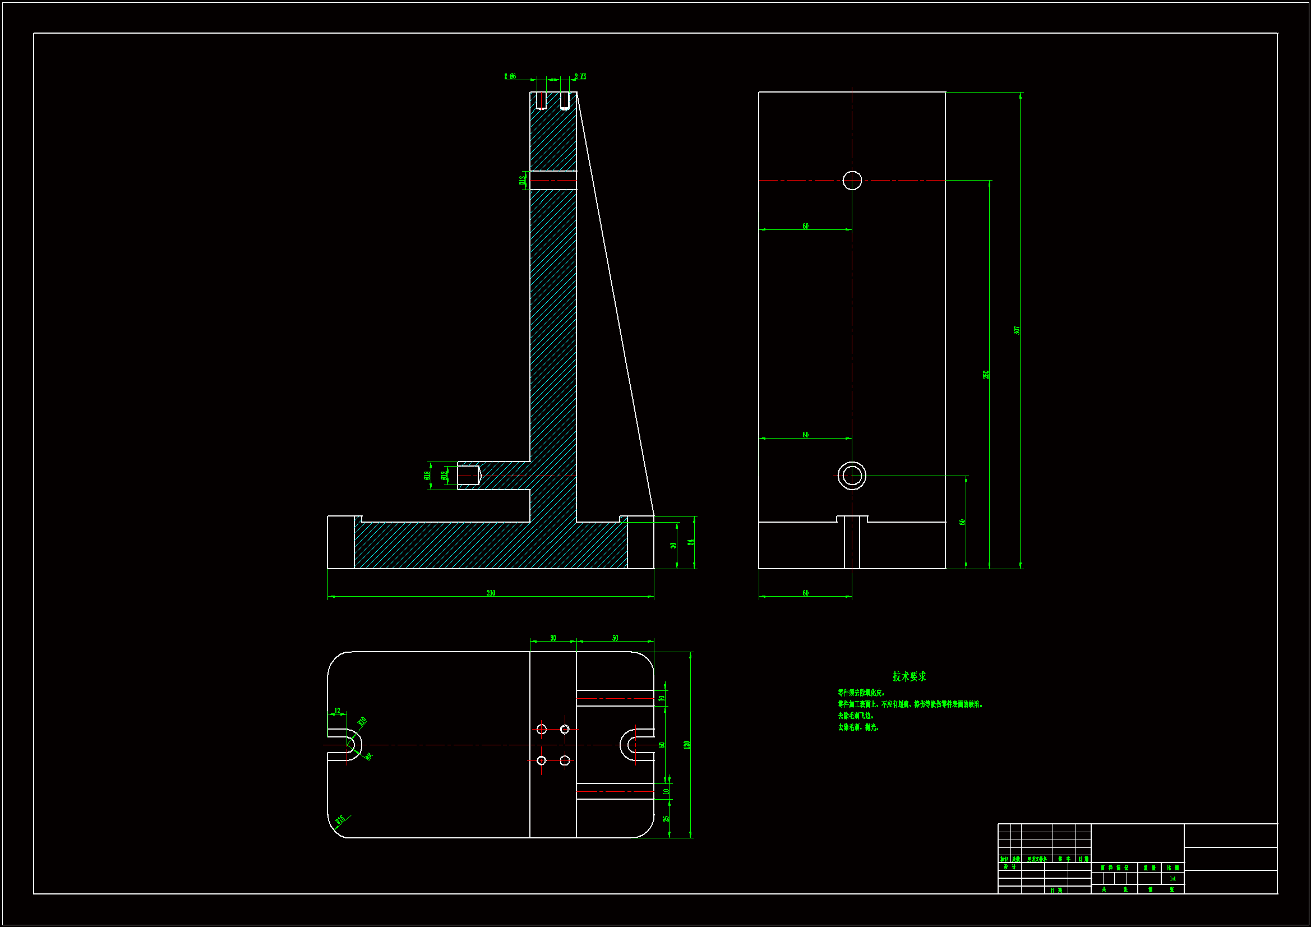Select the upper small circle in right view
This screenshot has height=927, width=1311.
click(852, 181)
